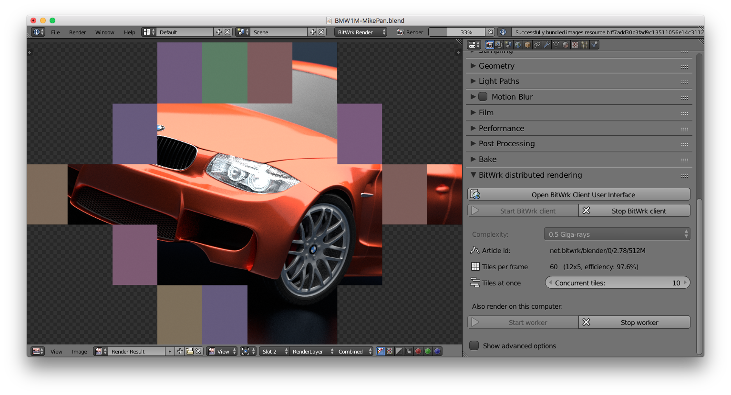Image resolution: width=731 pixels, height=395 pixels.
Task: Enable Show advanced options checkbox
Action: pos(474,345)
